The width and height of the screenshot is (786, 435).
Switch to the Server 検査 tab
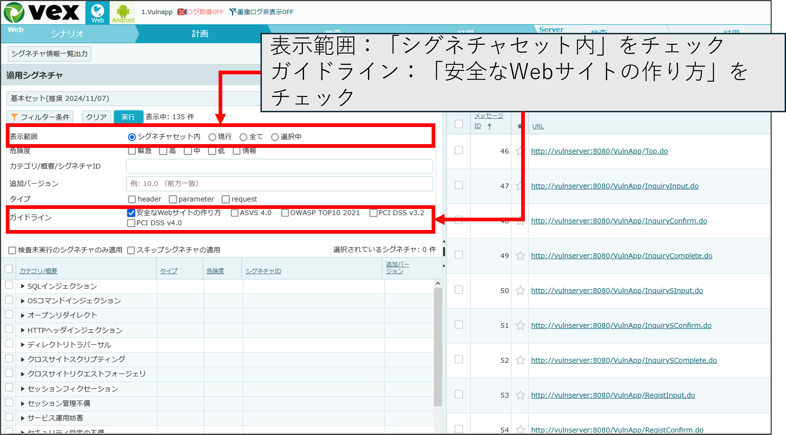tap(598, 32)
